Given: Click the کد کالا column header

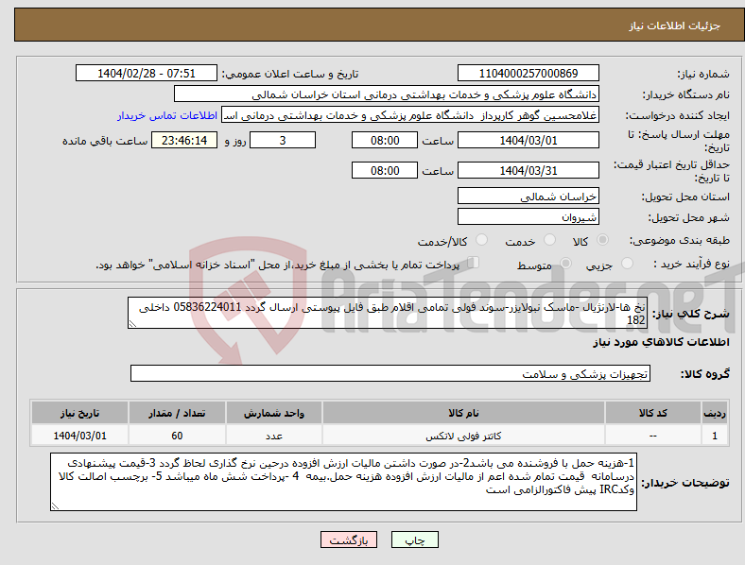Looking at the screenshot, I should pyautogui.click(x=653, y=413).
